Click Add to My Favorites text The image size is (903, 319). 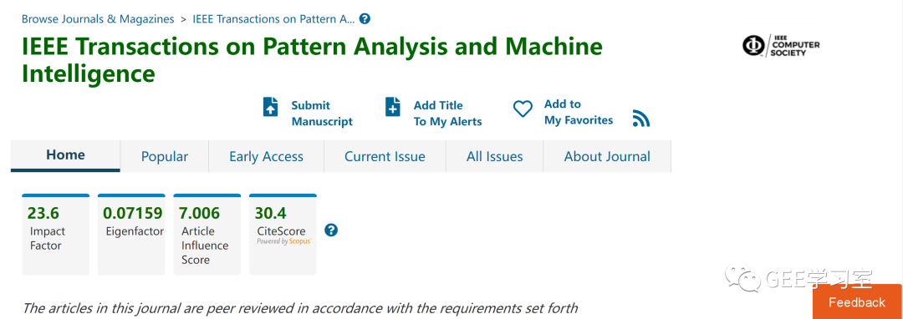pos(579,112)
